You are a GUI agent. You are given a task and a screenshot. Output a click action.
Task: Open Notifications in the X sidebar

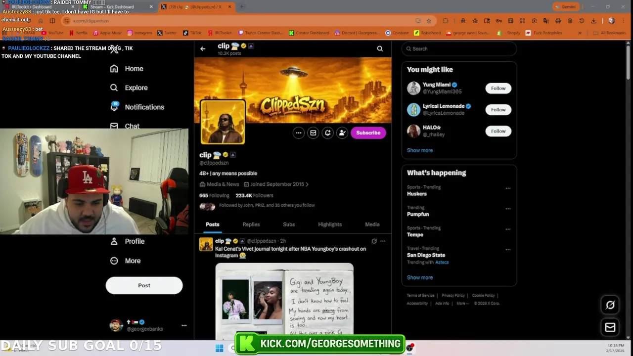(x=137, y=107)
